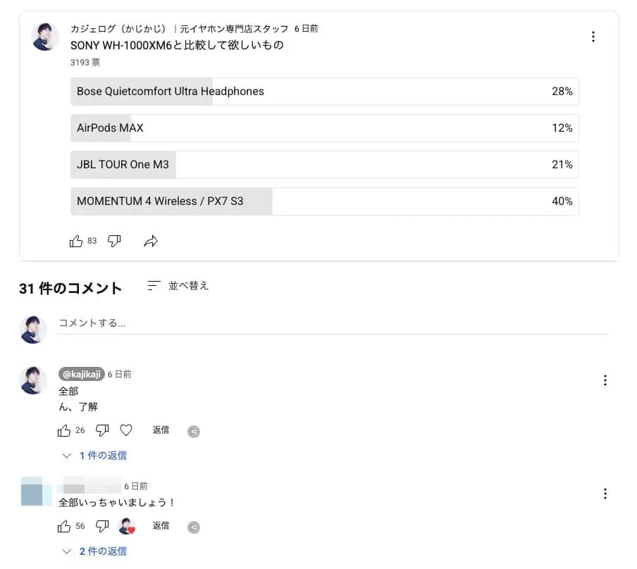Open the poll post's three-dot menu
The height and width of the screenshot is (569, 637).
[593, 37]
